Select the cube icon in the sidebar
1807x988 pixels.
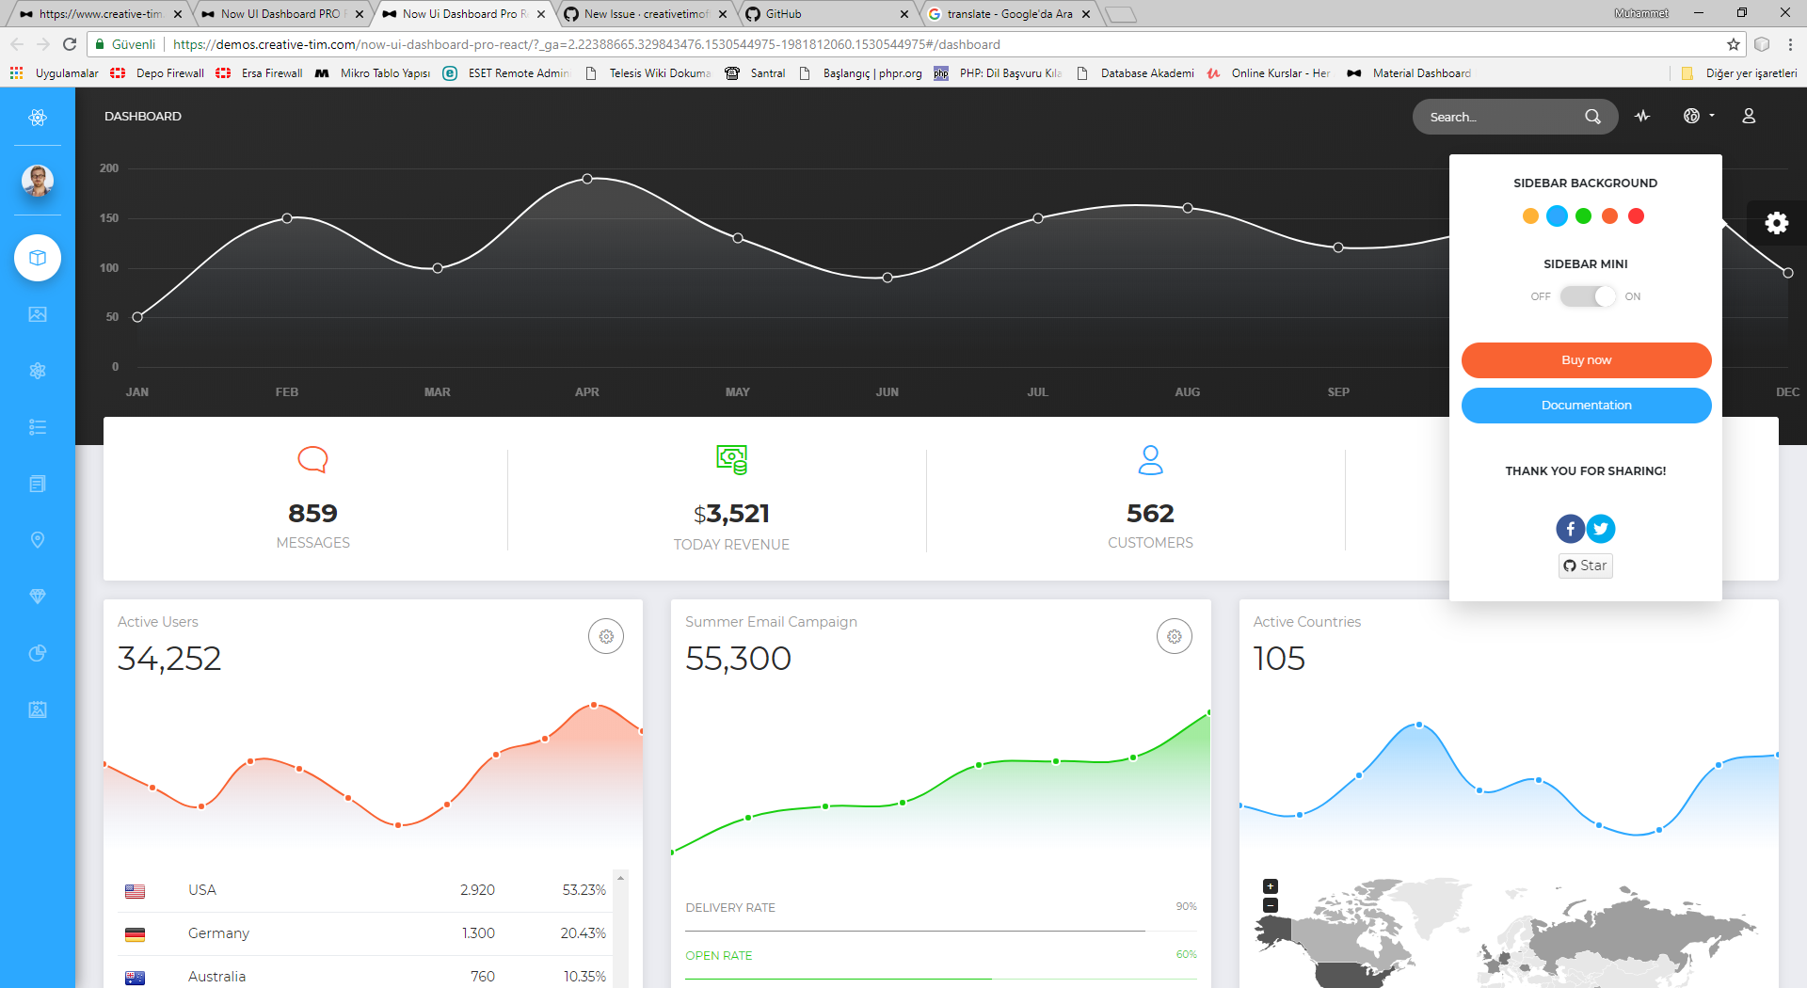[x=38, y=257]
